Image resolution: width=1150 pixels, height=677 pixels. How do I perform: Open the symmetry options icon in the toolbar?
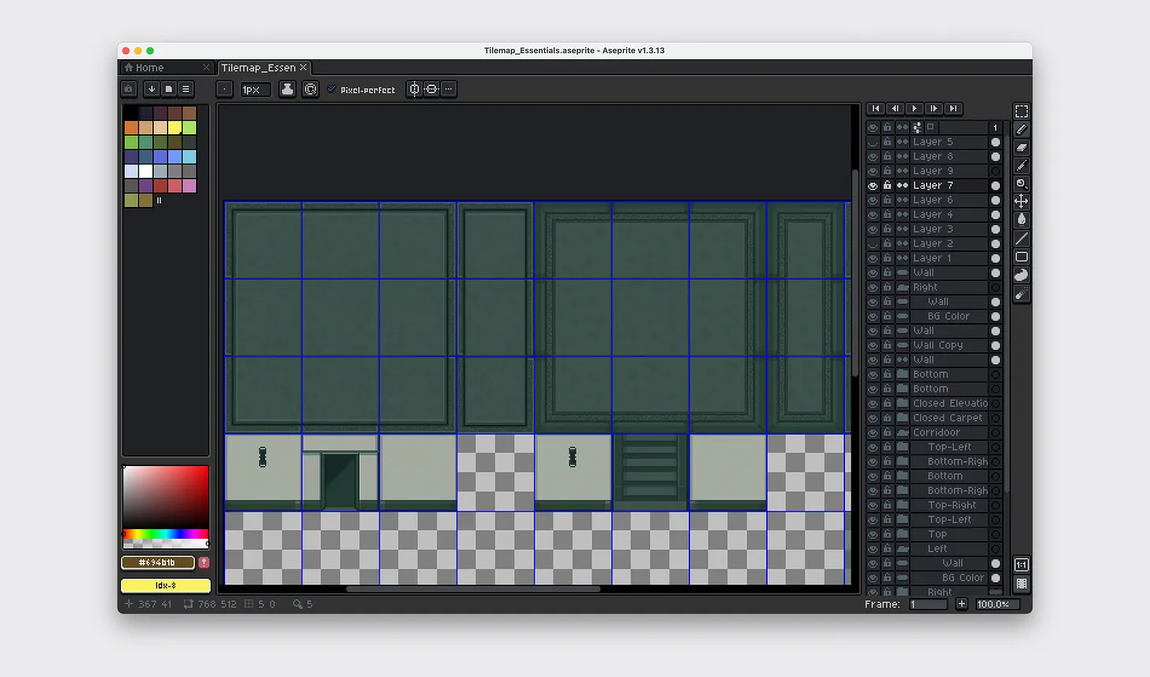point(414,89)
